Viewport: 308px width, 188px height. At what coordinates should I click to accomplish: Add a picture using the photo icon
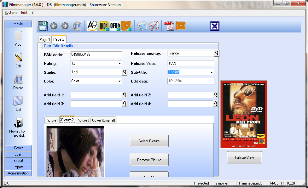142,26
